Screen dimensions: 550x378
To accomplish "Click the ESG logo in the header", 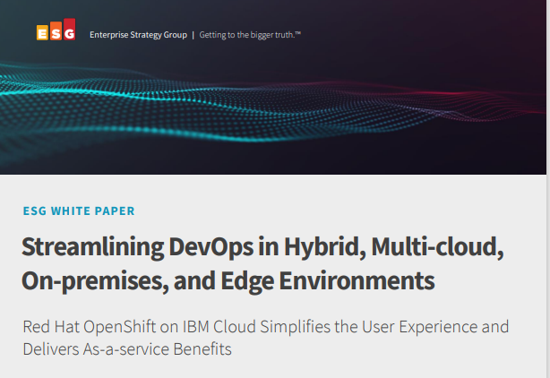I will (56, 34).
